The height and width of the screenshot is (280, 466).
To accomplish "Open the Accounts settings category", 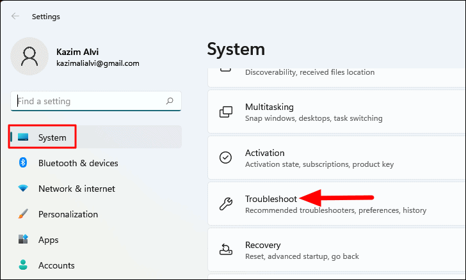I will coord(96,265).
